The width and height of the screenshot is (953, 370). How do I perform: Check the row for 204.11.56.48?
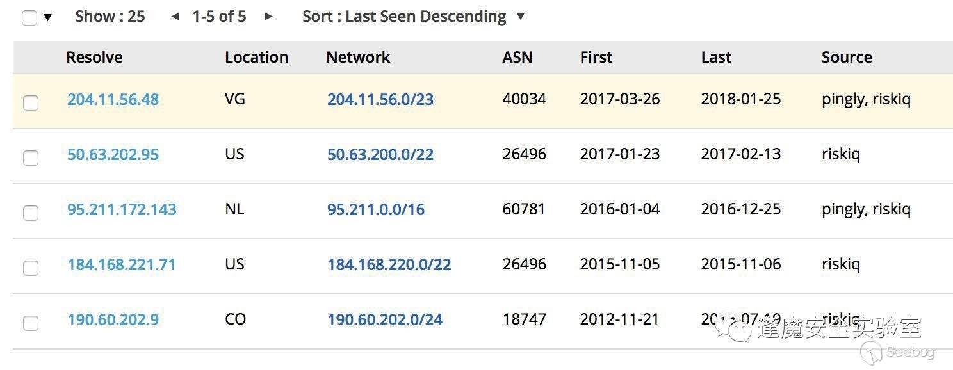[31, 102]
